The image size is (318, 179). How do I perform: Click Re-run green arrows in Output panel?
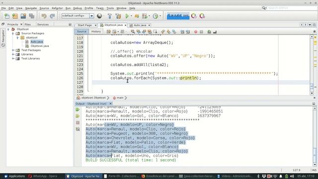tap(78, 109)
